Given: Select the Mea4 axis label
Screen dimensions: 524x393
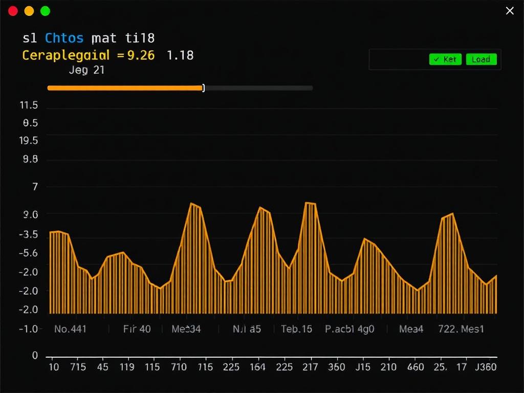Looking at the screenshot, I should coord(411,329).
